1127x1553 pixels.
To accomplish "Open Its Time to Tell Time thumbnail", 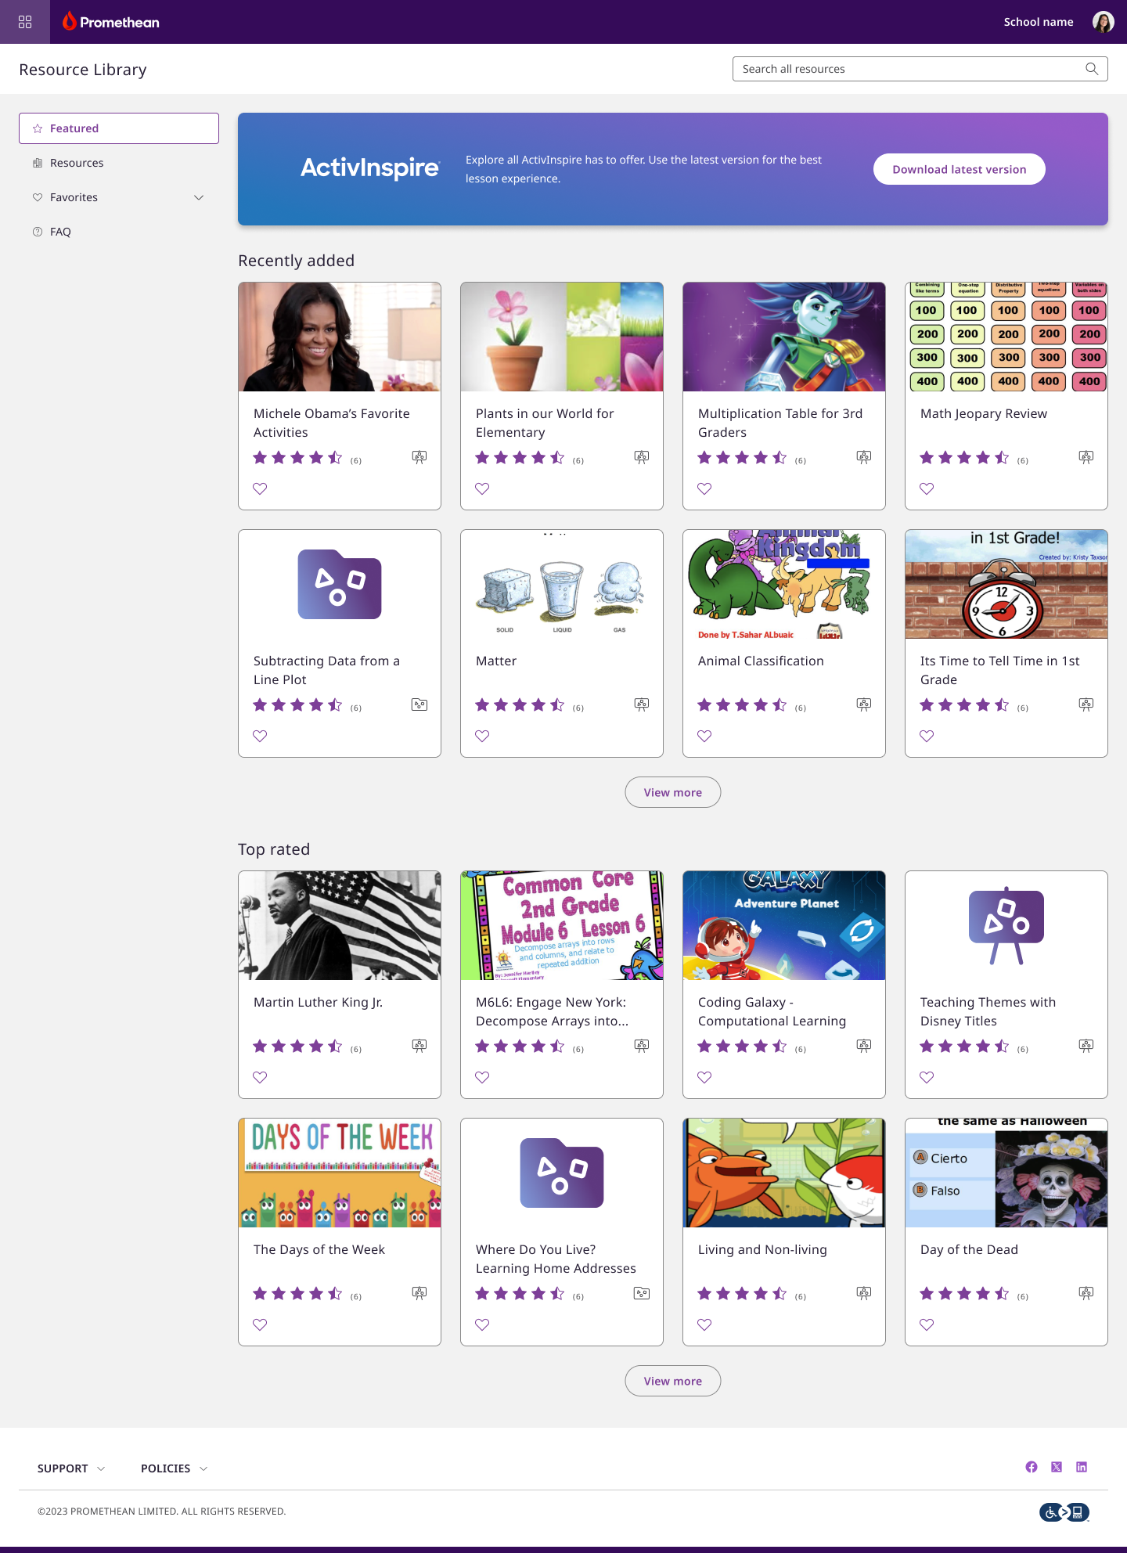I will click(1006, 584).
